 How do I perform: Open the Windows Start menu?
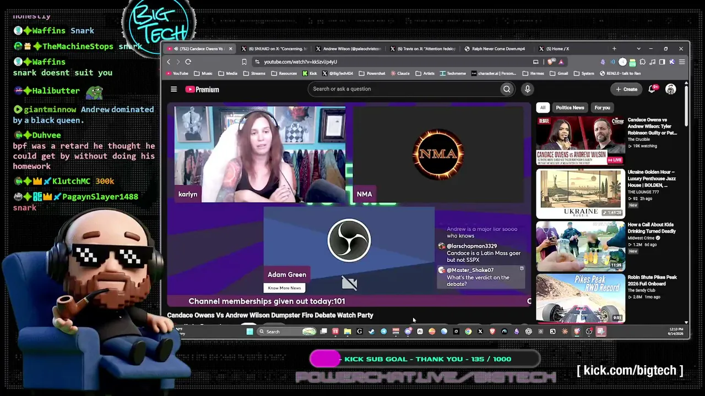click(250, 332)
